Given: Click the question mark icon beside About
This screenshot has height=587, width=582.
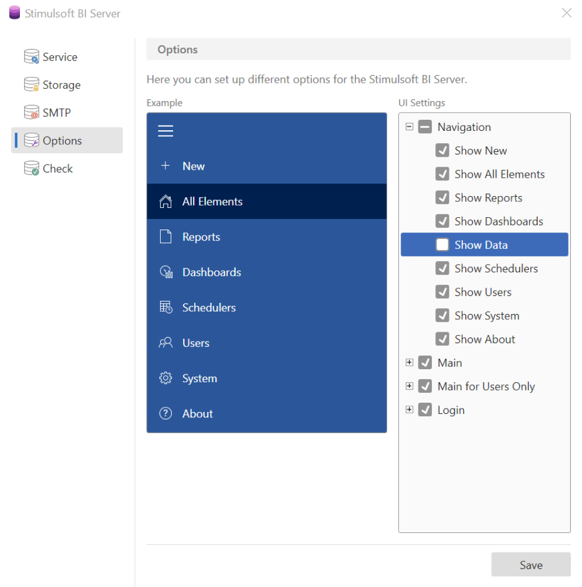Looking at the screenshot, I should pyautogui.click(x=165, y=413).
